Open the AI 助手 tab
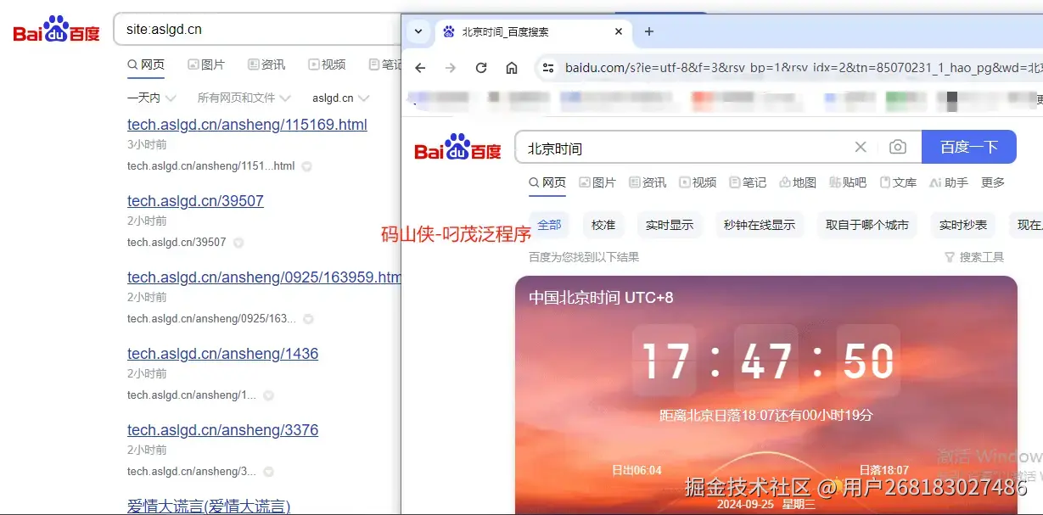 (949, 182)
